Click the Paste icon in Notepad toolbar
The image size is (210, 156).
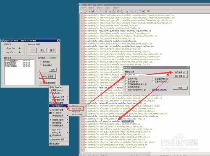pyautogui.click(x=113, y=11)
